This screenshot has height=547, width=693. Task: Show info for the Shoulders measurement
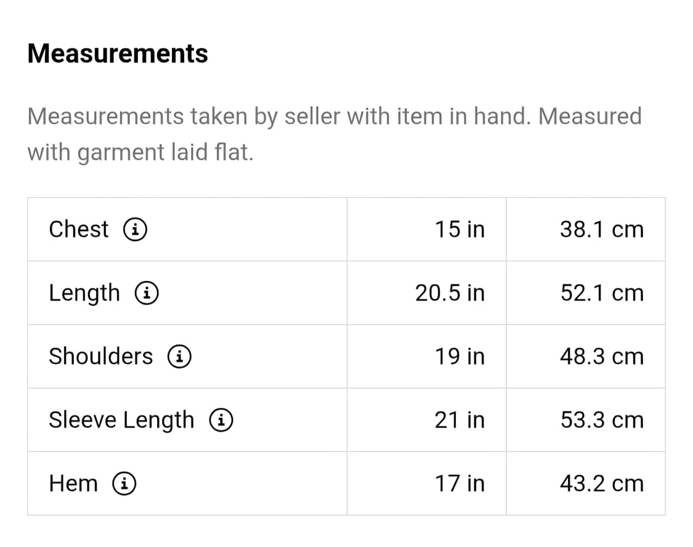(x=179, y=357)
